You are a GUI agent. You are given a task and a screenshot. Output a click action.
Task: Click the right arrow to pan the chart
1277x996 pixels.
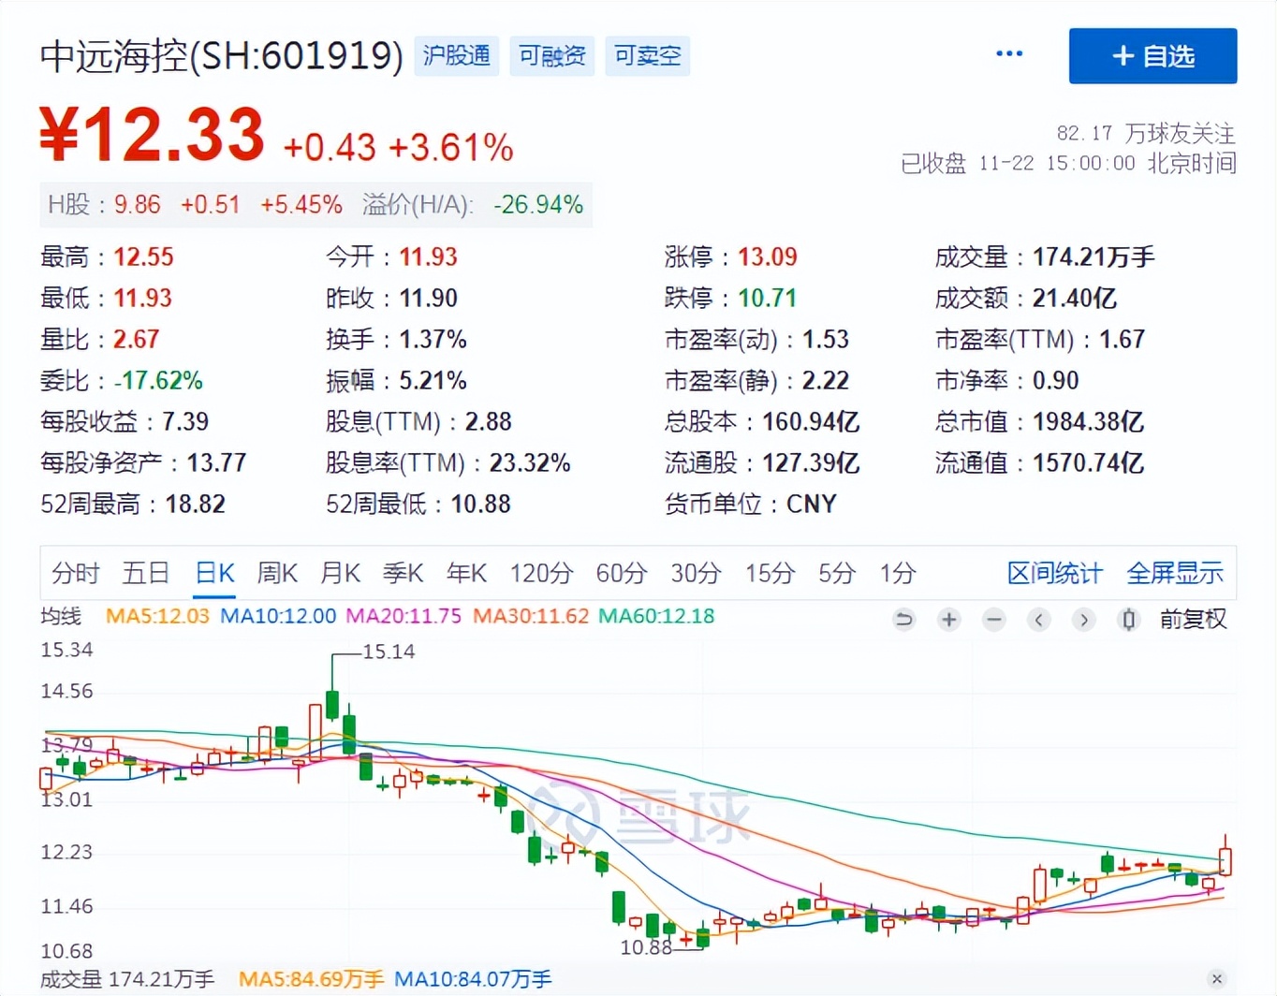[1083, 619]
